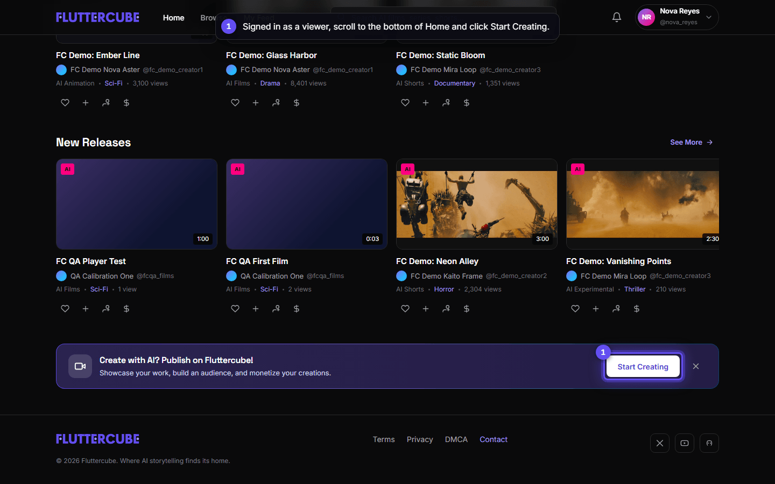775x484 pixels.
Task: Click dollar icon under FC Demo: Static Bloom
Action: [467, 103]
